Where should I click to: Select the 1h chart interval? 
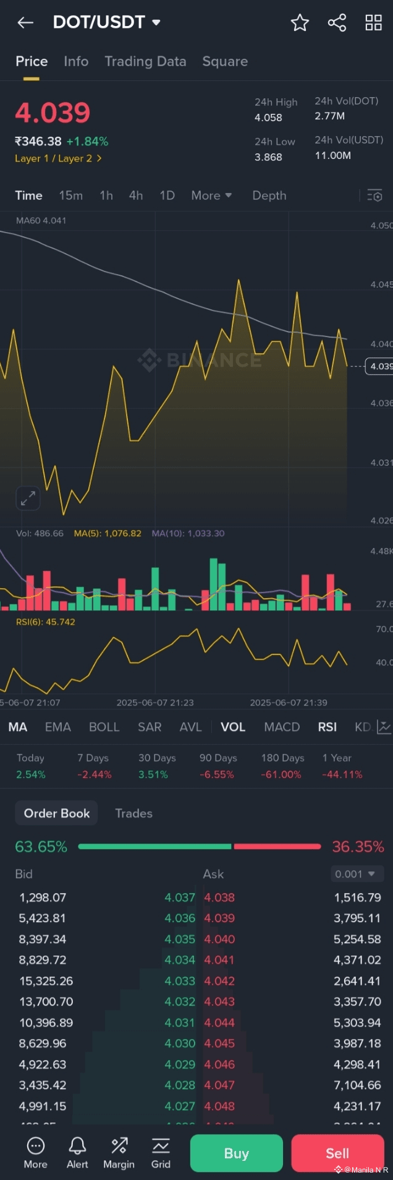click(x=106, y=195)
